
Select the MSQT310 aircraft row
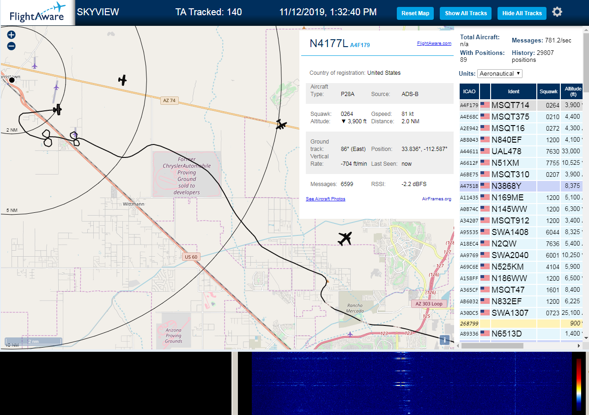click(x=521, y=174)
